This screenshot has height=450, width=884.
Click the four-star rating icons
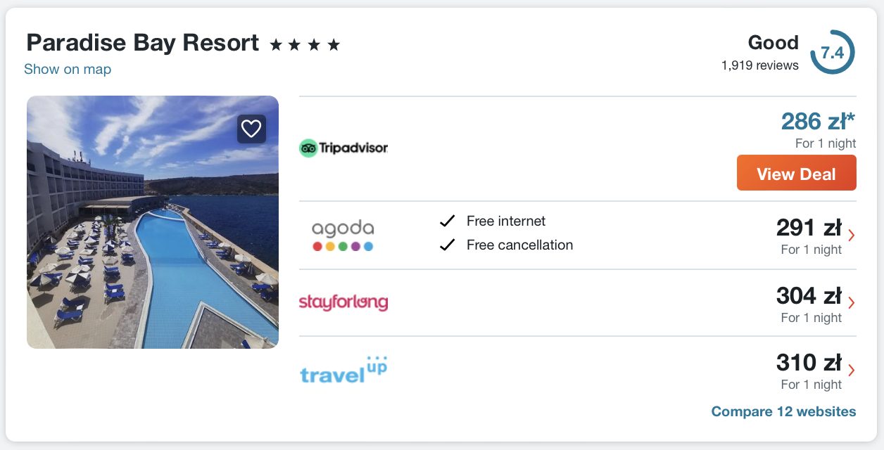[x=305, y=46]
